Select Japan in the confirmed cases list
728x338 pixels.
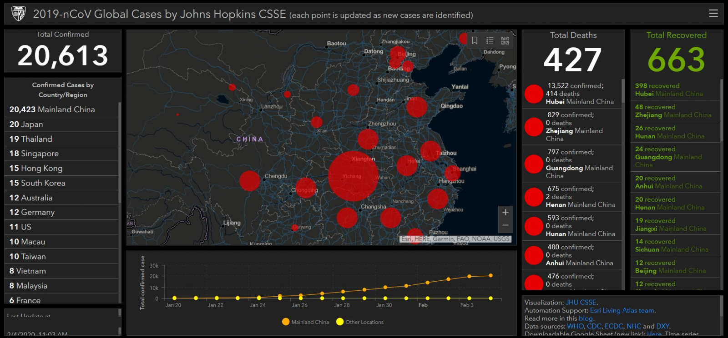coord(26,124)
